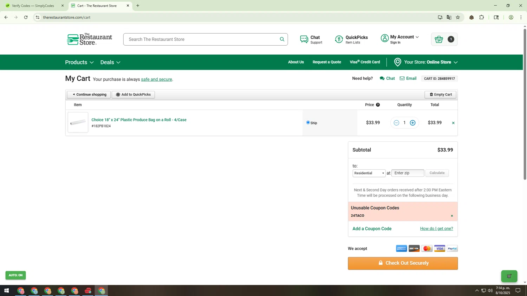Click the volume icon in system tray
The image size is (527, 296).
pyautogui.click(x=490, y=290)
